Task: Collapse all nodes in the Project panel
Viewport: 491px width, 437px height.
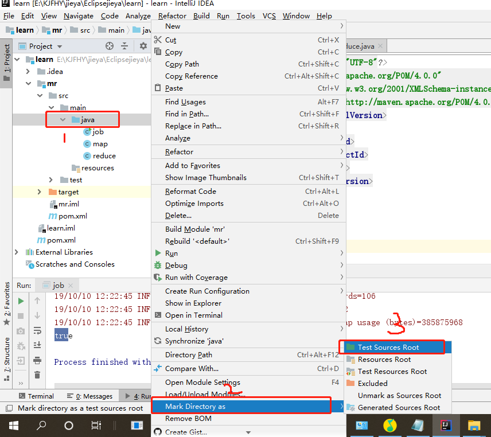Action: [x=124, y=46]
